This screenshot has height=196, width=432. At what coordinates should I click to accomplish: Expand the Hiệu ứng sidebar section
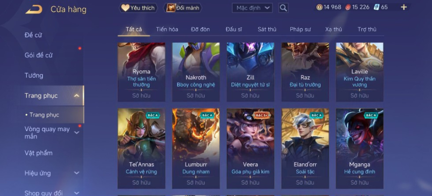(77, 173)
